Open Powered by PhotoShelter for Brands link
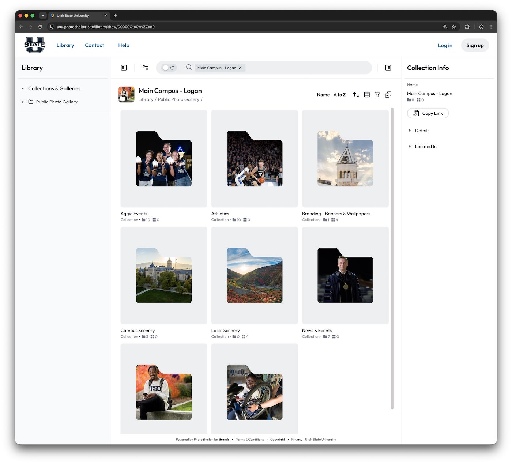Viewport: 512px width, 464px height. click(203, 440)
